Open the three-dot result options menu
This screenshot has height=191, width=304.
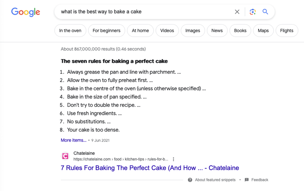coord(173,159)
